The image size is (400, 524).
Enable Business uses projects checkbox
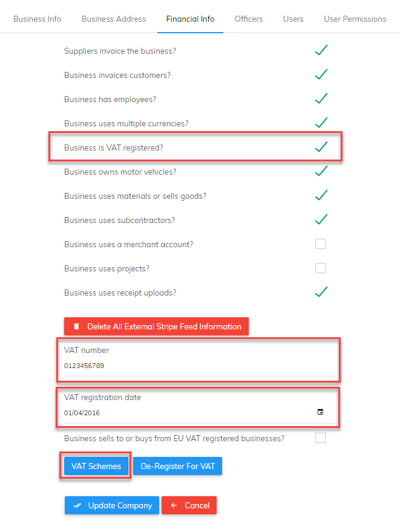(320, 268)
